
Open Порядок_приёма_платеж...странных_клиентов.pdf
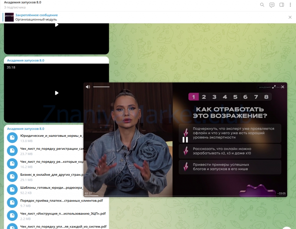(61, 201)
